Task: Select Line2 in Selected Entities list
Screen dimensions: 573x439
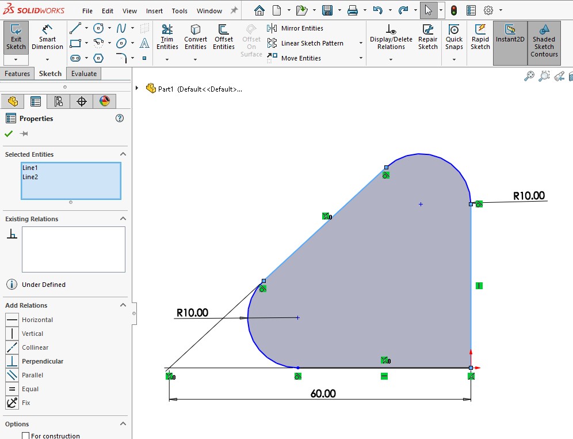Action: (30, 177)
